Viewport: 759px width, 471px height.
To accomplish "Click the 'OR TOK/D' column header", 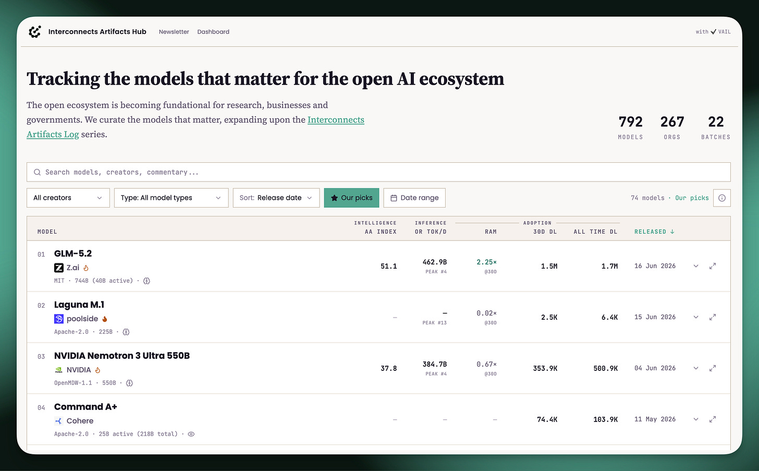I will tap(431, 232).
